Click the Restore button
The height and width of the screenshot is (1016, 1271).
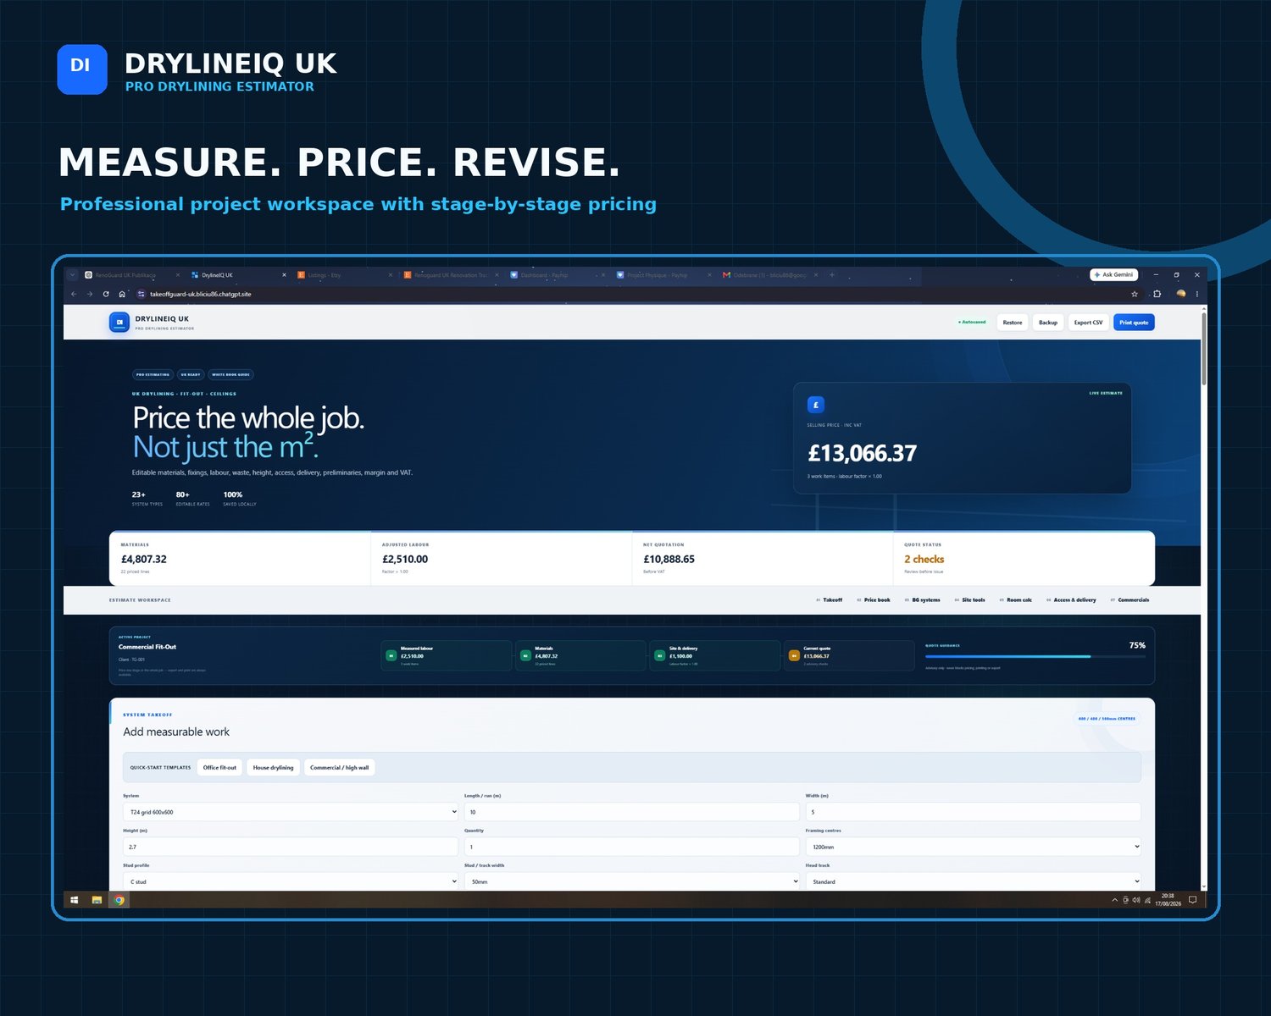pyautogui.click(x=1013, y=323)
